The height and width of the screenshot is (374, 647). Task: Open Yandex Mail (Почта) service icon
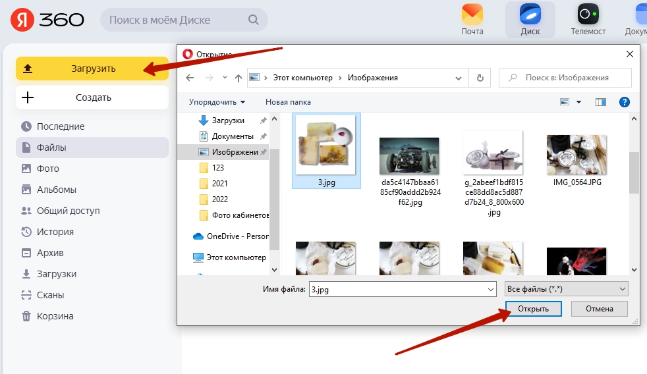[x=472, y=19]
